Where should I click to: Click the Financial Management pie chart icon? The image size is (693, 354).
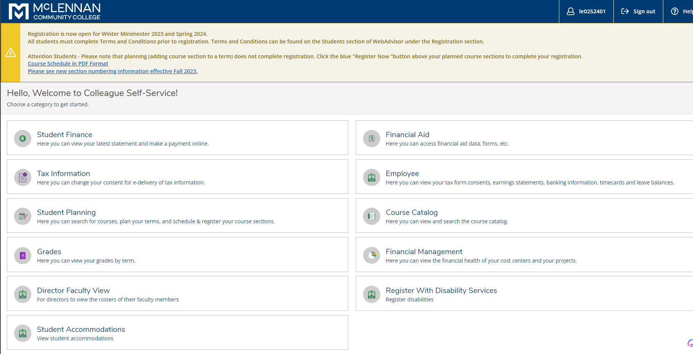click(x=371, y=255)
